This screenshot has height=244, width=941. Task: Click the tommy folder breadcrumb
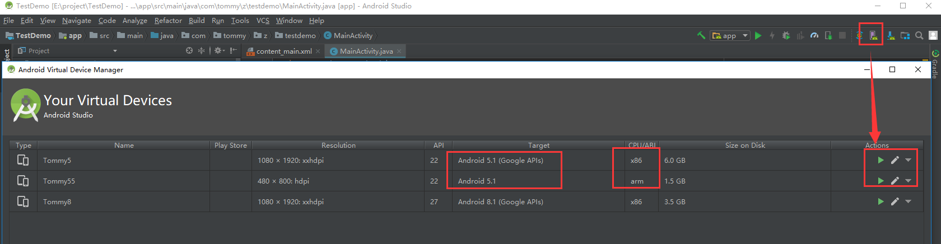pos(230,35)
